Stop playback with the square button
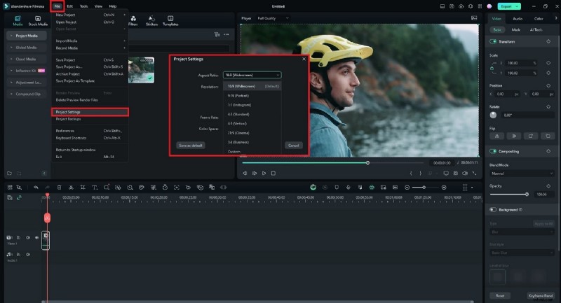 (273, 174)
